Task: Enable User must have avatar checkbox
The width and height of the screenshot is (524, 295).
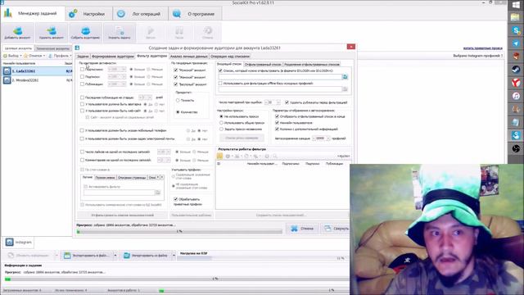Action: 82,104
